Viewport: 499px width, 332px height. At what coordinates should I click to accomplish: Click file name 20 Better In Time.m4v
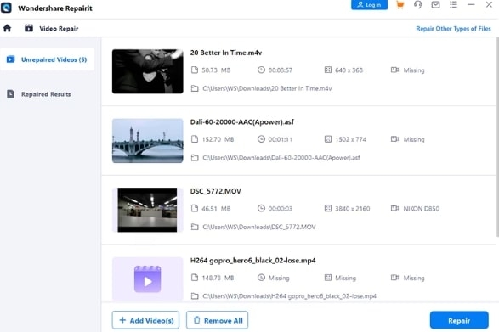tap(226, 53)
